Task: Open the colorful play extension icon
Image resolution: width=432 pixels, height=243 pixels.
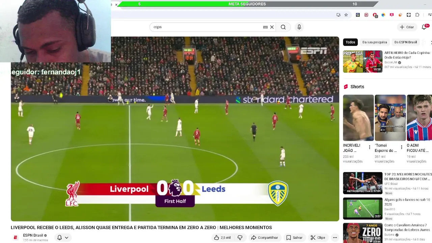Action: point(383,15)
